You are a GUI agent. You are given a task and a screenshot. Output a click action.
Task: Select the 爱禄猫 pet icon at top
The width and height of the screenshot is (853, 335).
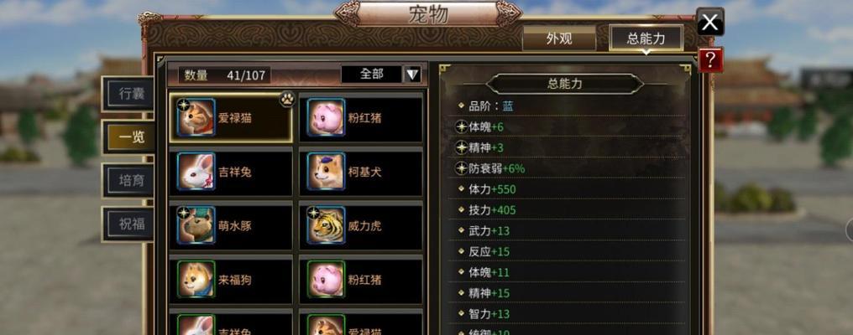pos(196,116)
